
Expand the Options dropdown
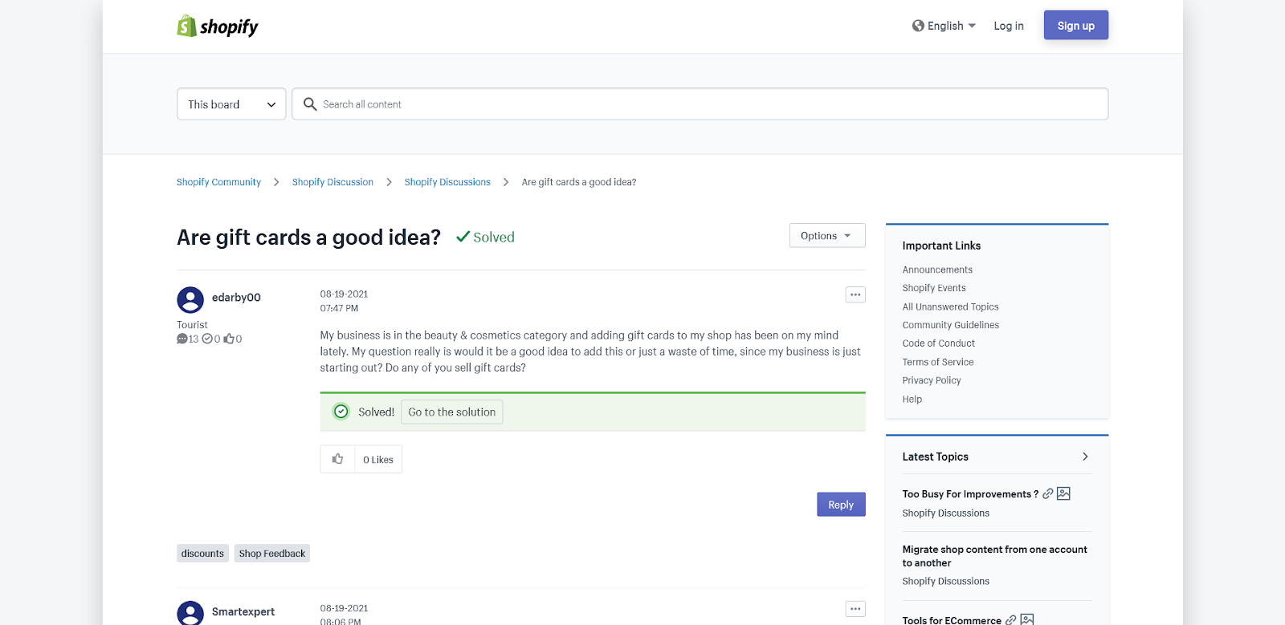(826, 236)
